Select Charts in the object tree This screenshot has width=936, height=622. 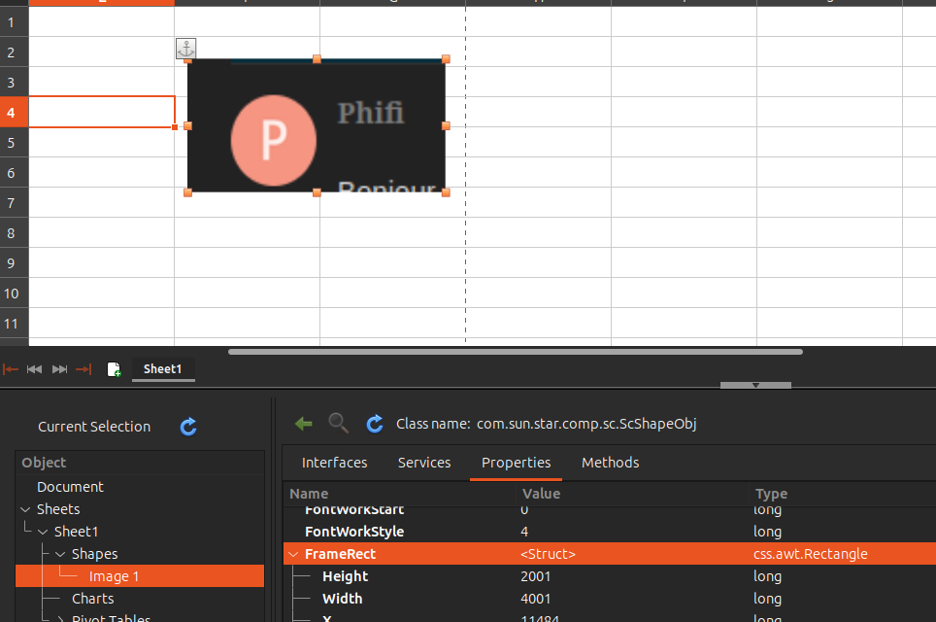point(92,599)
